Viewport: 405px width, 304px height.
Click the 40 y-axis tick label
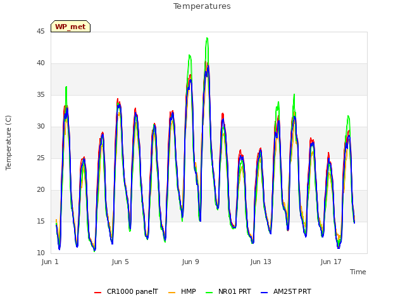point(40,63)
